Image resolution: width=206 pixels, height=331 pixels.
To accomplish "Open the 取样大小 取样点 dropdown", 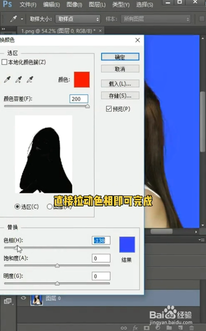I will pyautogui.click(x=78, y=19).
